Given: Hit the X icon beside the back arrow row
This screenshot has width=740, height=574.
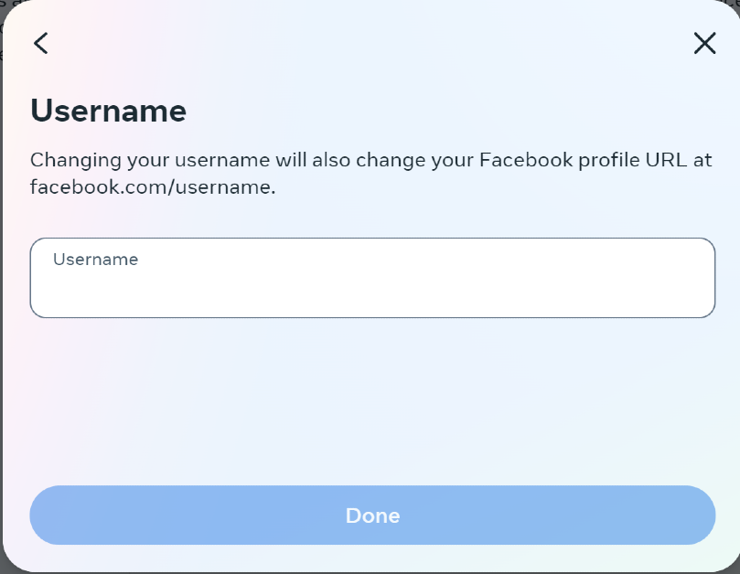Looking at the screenshot, I should tap(704, 43).
